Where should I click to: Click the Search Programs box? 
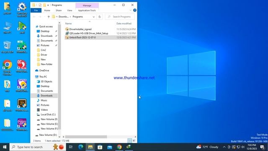[x=120, y=17]
